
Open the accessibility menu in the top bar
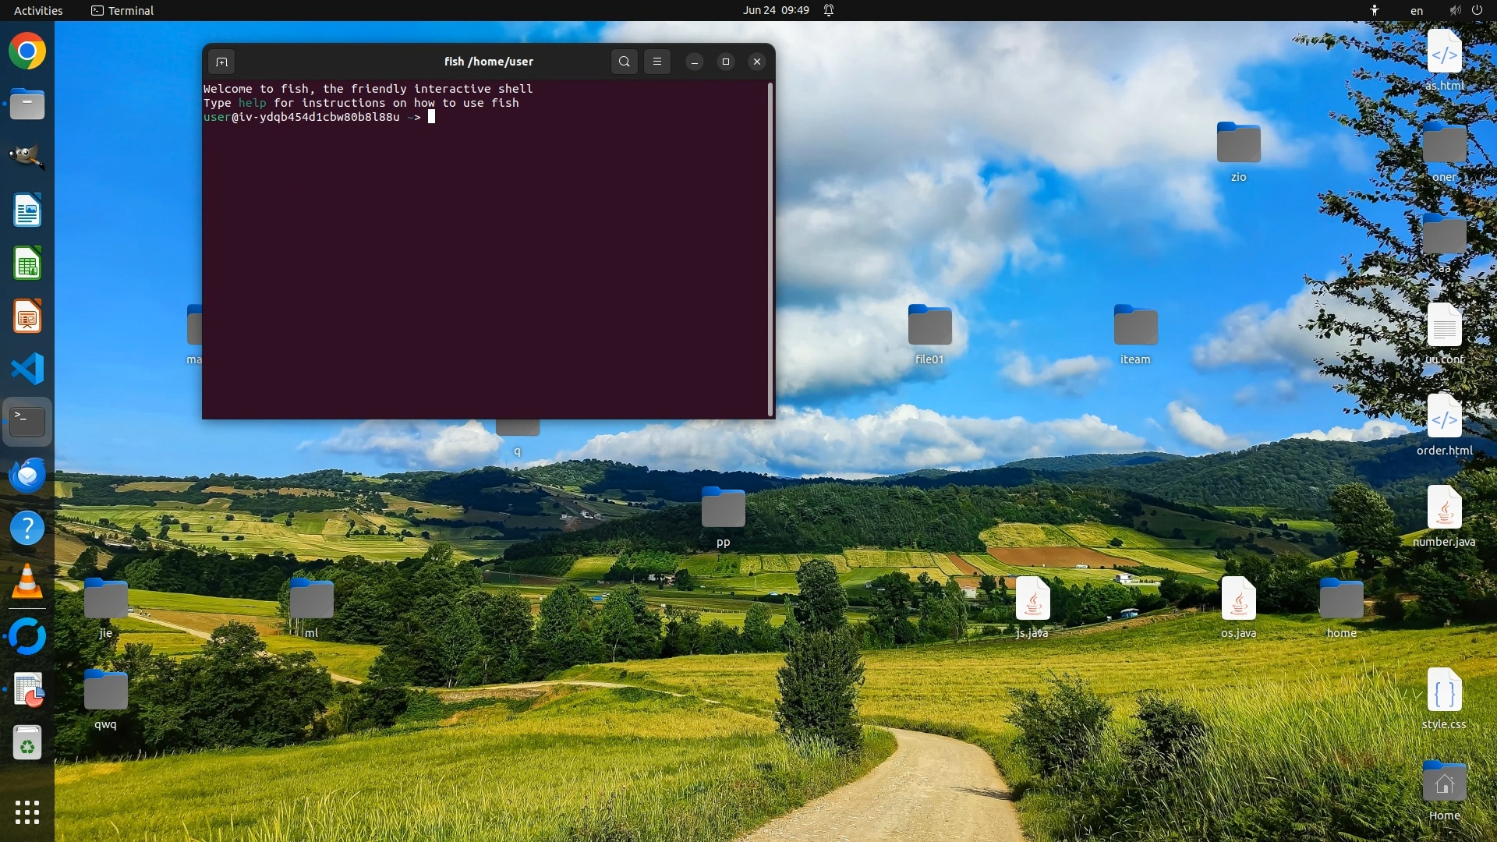1375,10
